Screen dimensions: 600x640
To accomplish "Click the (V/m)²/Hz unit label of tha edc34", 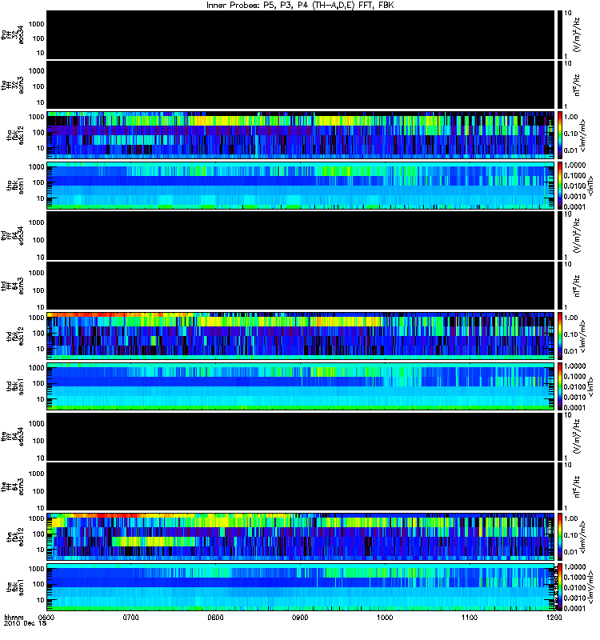I will tap(578, 34).
